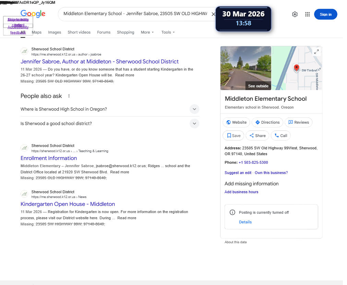Viewport: 347px width, 285px height.
Task: Click the blue Sign in button
Action: tap(325, 14)
